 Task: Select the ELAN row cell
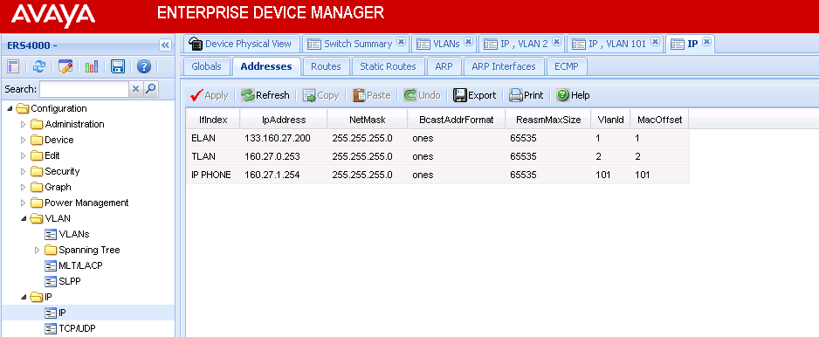pos(213,139)
